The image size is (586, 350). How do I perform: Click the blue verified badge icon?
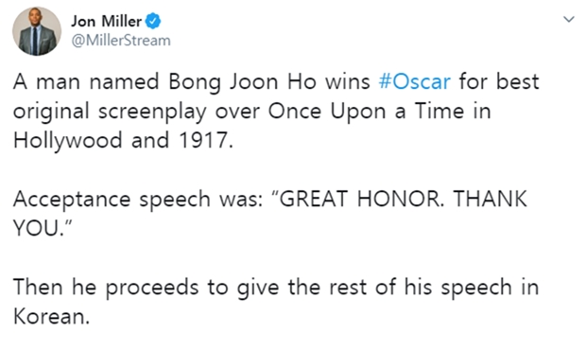pyautogui.click(x=153, y=21)
